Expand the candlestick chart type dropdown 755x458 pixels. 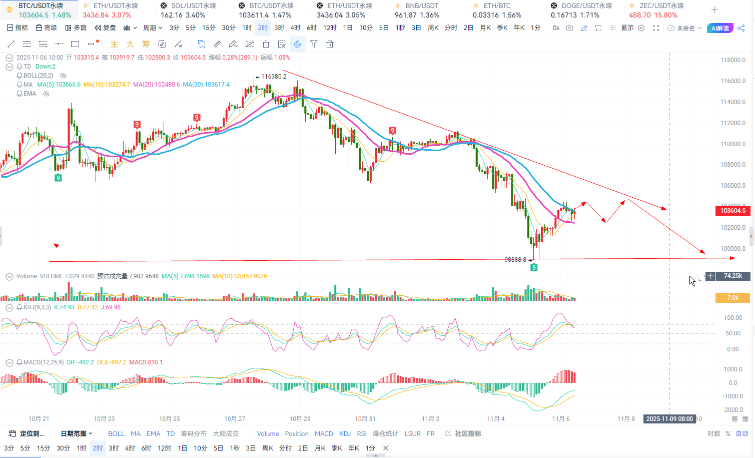click(x=130, y=28)
